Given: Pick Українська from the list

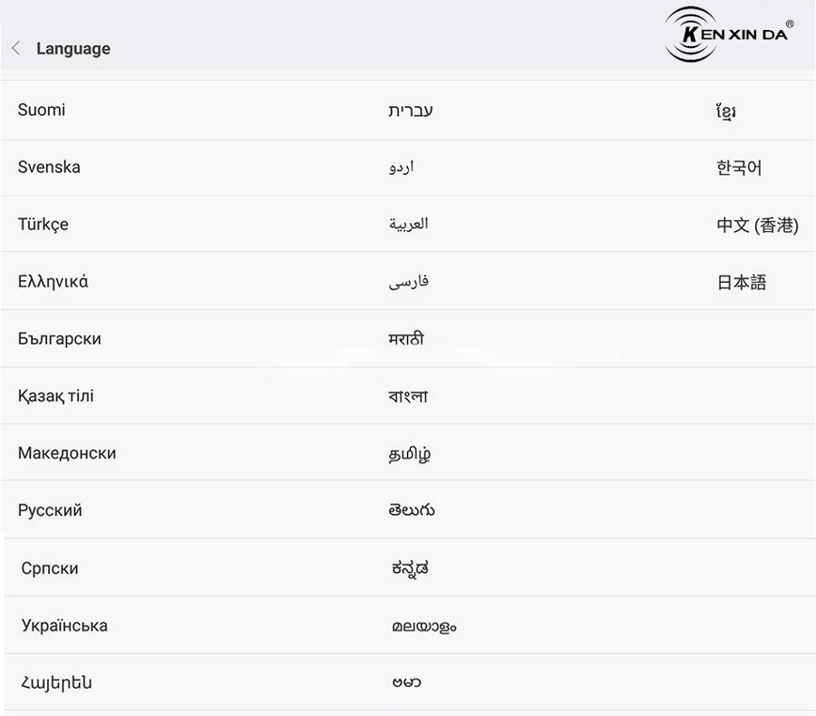Looking at the screenshot, I should 64,625.
